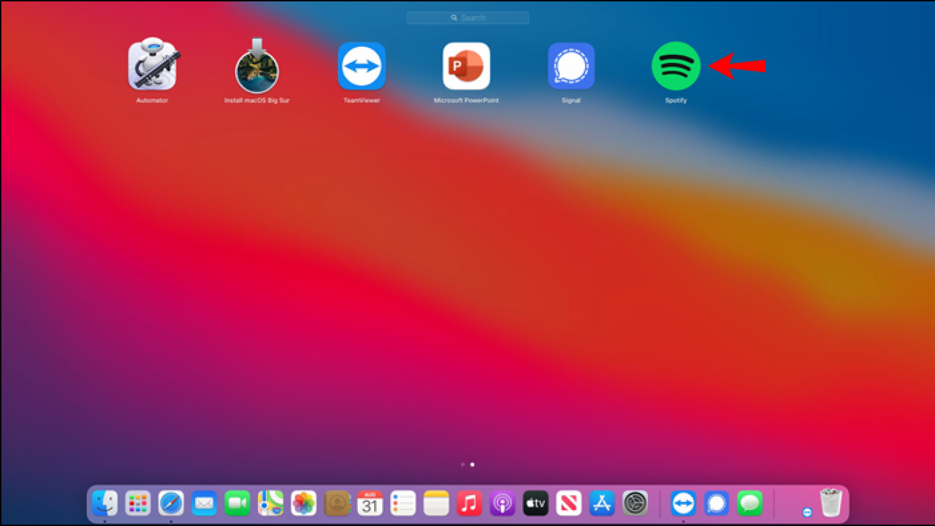Launch TeamViewer from Launchpad
This screenshot has width=935, height=526.
click(362, 66)
